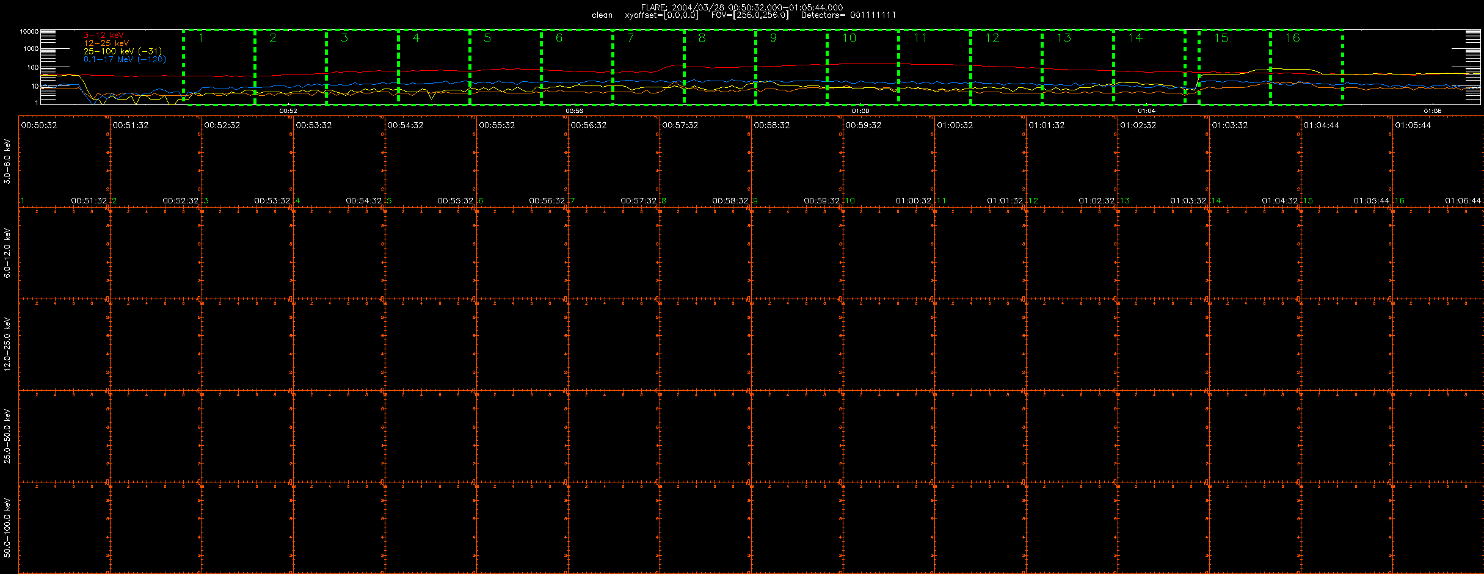The image size is (1484, 574).
Task: Click the '01:06:44' end time label
Action: tap(1463, 201)
